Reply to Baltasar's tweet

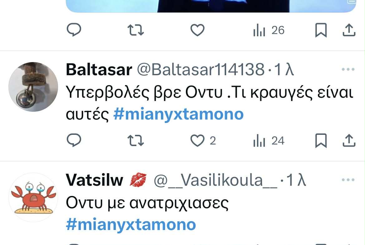[x=74, y=140]
